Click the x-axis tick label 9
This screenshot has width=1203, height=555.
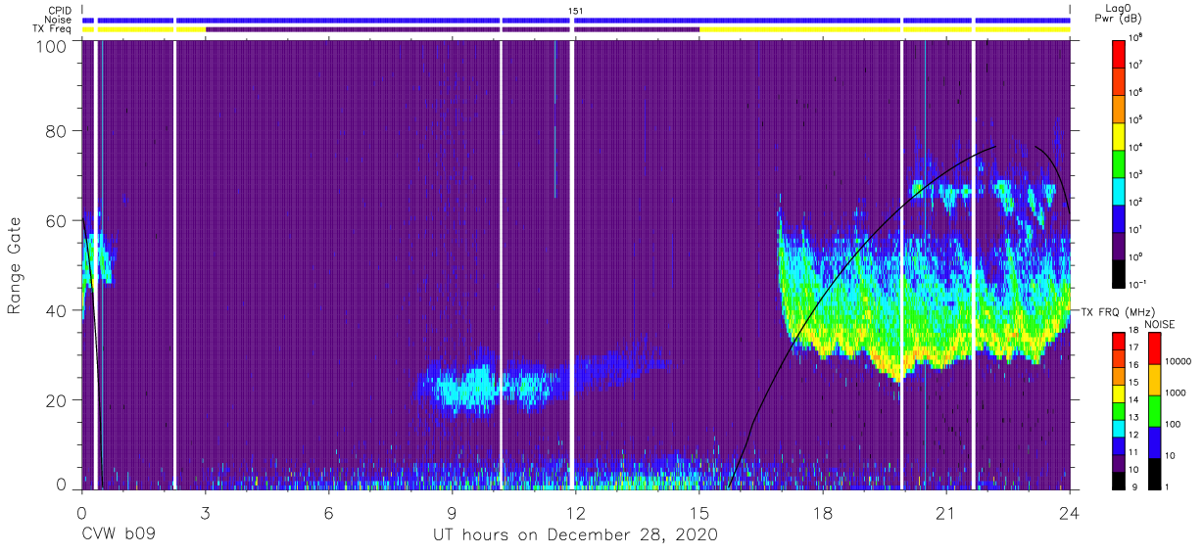pos(452,514)
